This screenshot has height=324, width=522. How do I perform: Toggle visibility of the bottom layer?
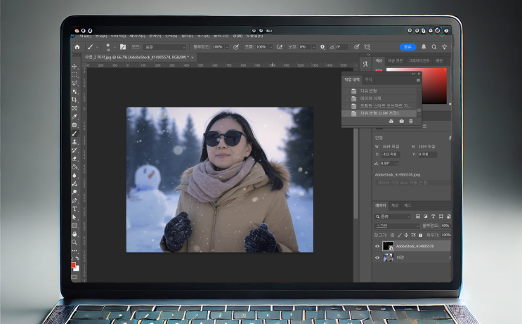point(377,258)
